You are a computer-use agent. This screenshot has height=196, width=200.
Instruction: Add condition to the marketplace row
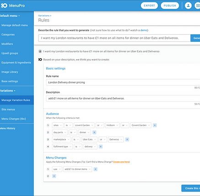click(x=127, y=139)
